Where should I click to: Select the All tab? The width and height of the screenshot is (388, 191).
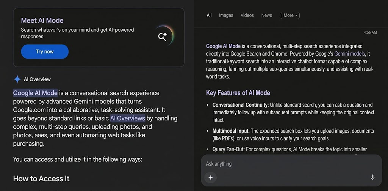[x=209, y=15]
